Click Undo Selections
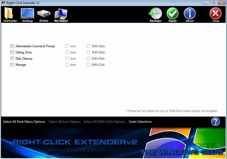Image resolution: width=227 pixels, height=159 pixels. (x=140, y=122)
